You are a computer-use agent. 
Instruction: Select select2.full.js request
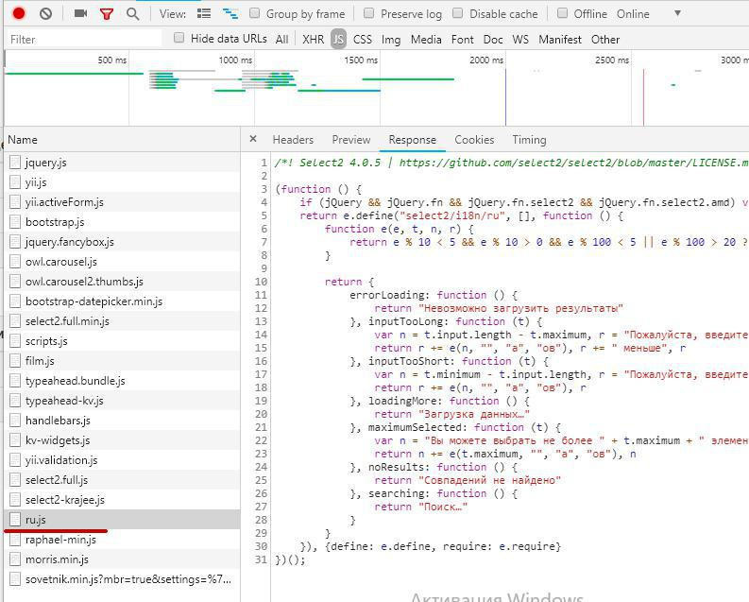point(122,480)
